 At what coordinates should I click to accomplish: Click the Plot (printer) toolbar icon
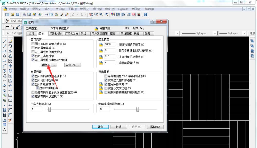24,15
